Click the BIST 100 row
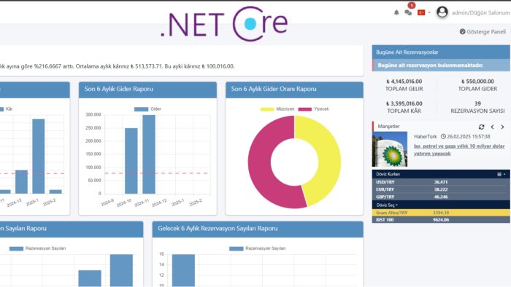The height and width of the screenshot is (287, 511). (441, 220)
